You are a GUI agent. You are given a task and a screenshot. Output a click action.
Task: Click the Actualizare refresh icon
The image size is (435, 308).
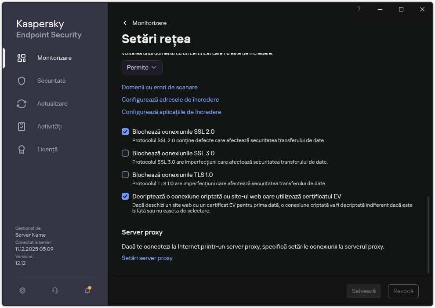click(21, 103)
